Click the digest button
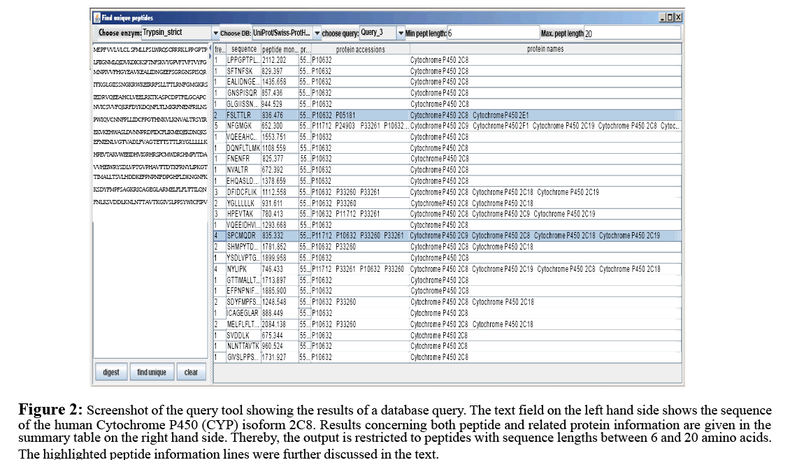 (110, 373)
